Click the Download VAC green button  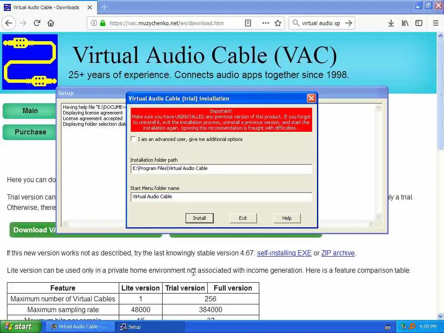pyautogui.click(x=33, y=230)
